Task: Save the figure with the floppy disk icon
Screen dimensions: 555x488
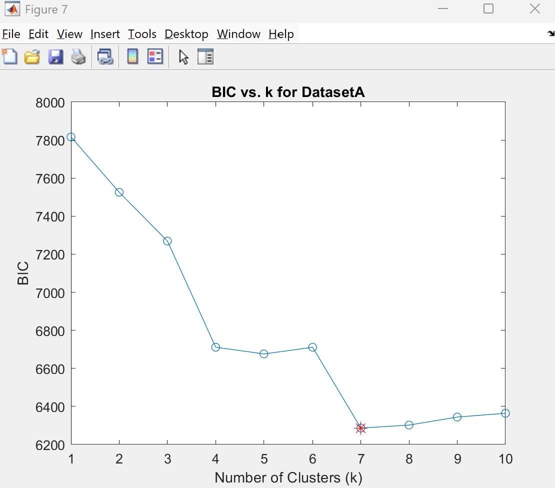Action: (55, 56)
